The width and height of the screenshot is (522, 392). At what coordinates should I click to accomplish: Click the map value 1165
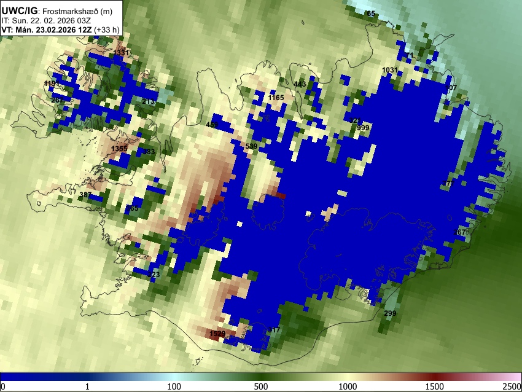coord(276,98)
